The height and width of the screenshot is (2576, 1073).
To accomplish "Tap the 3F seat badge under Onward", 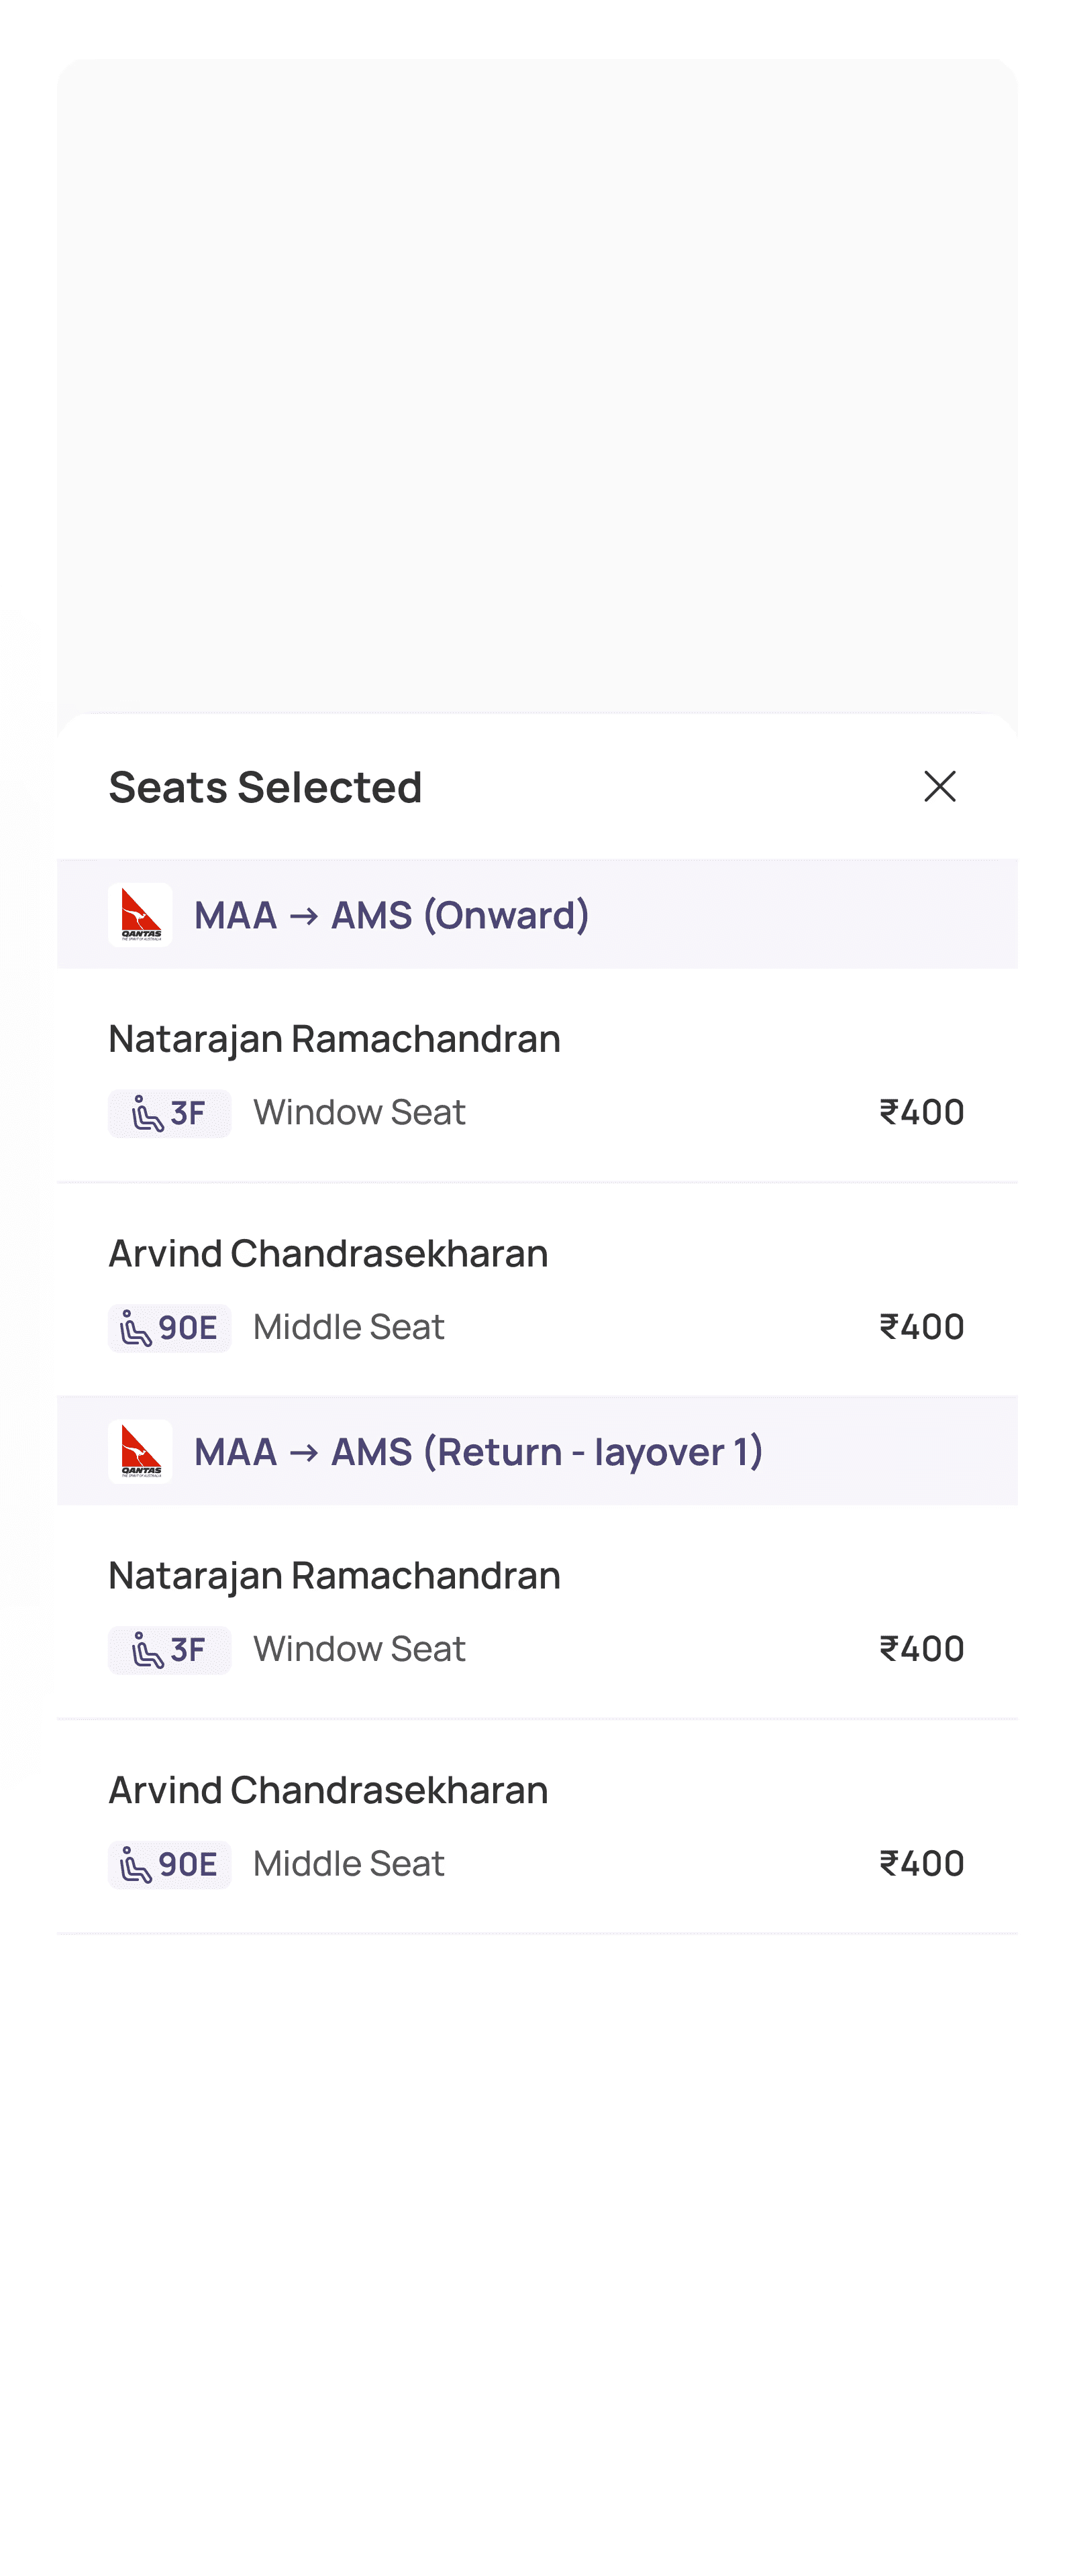I will (x=169, y=1113).
